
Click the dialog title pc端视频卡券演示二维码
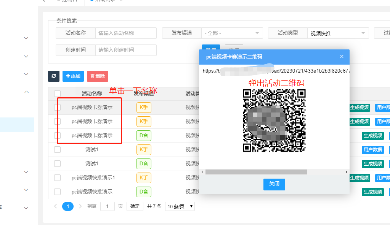234,57
